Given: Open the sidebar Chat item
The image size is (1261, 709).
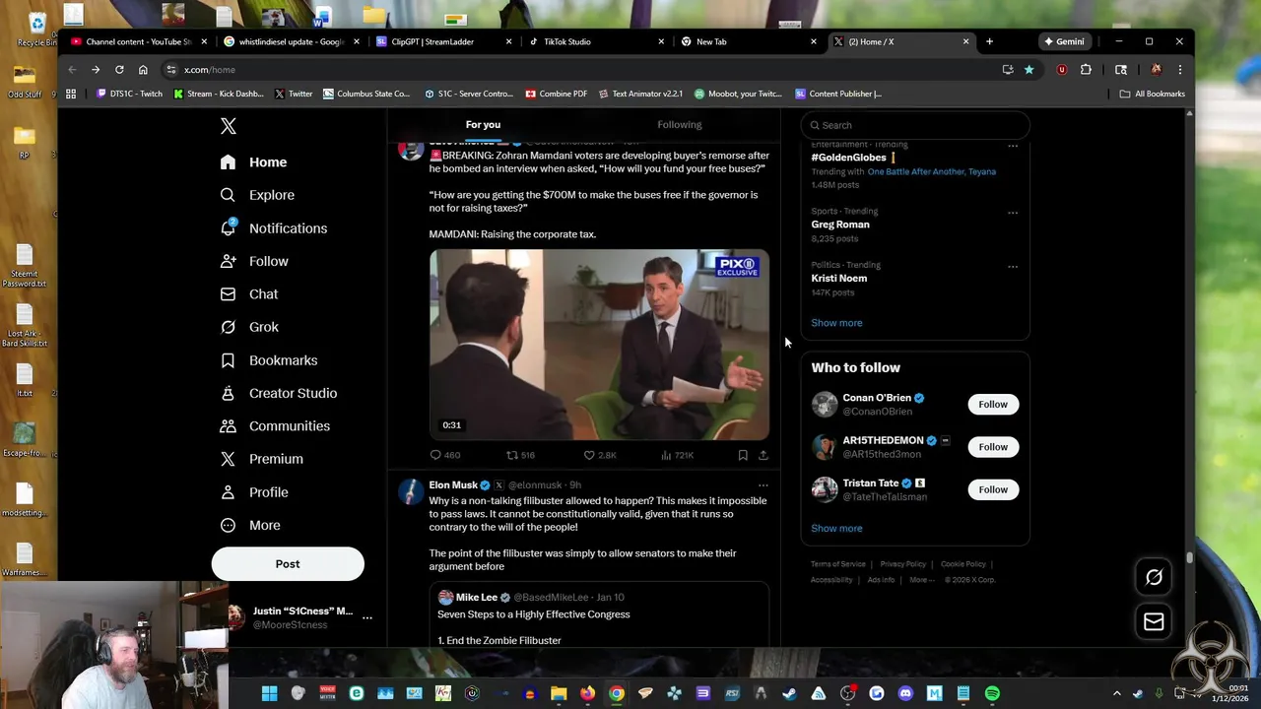Looking at the screenshot, I should [249, 294].
